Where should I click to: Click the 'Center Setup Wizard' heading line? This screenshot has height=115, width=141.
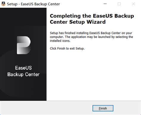pyautogui.click(x=78, y=22)
